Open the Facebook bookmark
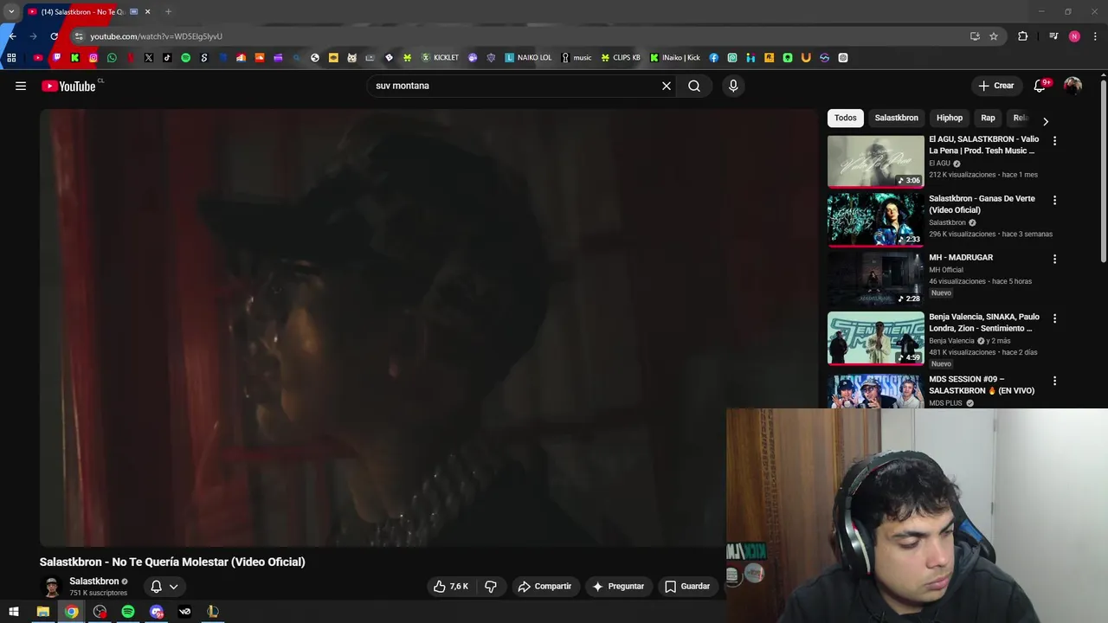 tap(713, 58)
